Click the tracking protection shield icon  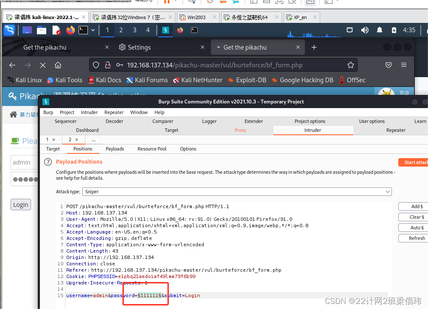(96, 65)
